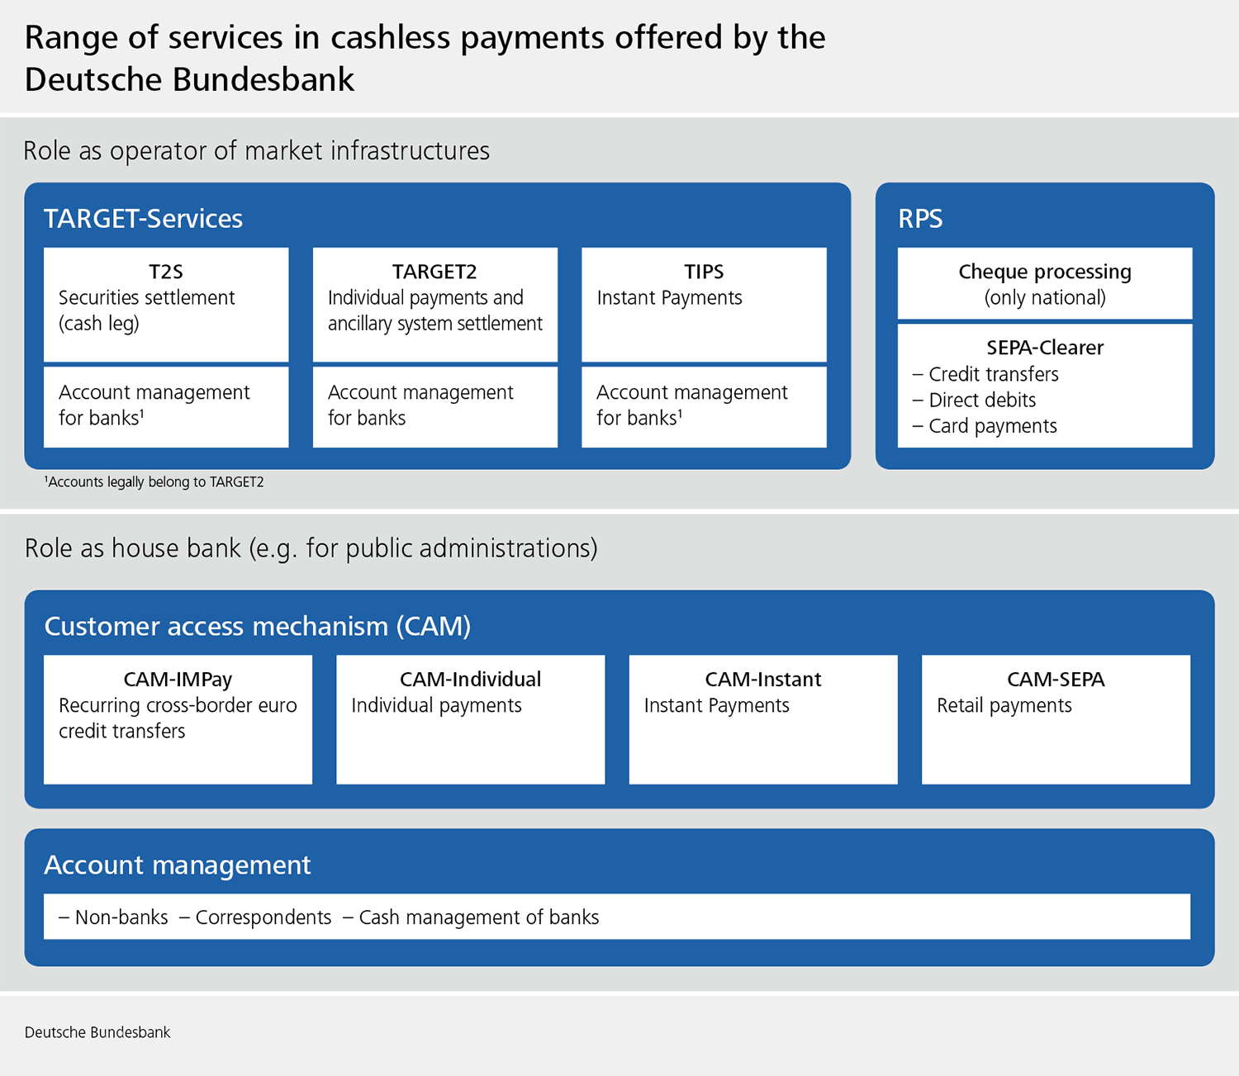Viewport: 1239px width, 1076px height.
Task: Click the Deutsche Bundesbank attribution text
Action: [97, 1031]
